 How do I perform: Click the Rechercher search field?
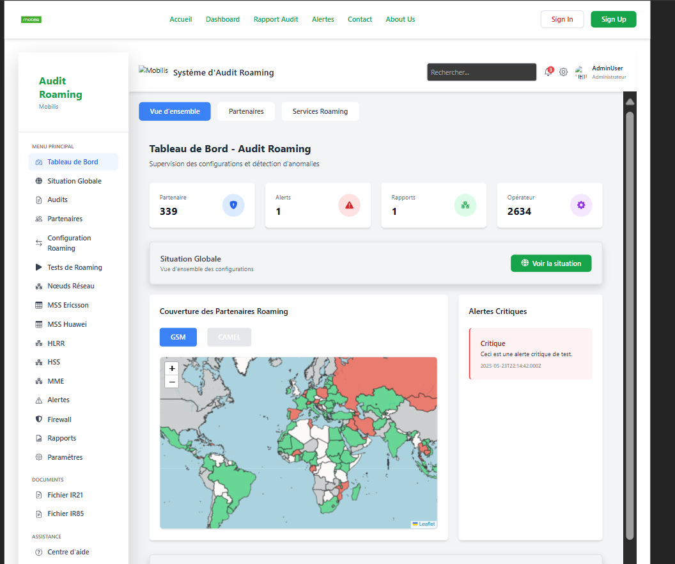point(481,72)
